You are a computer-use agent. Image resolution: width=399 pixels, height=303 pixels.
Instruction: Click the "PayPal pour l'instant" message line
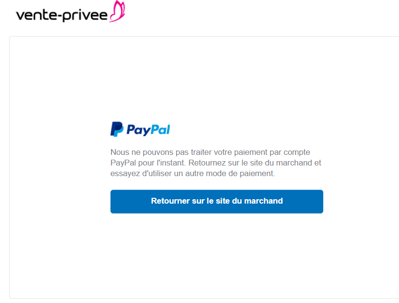click(216, 163)
